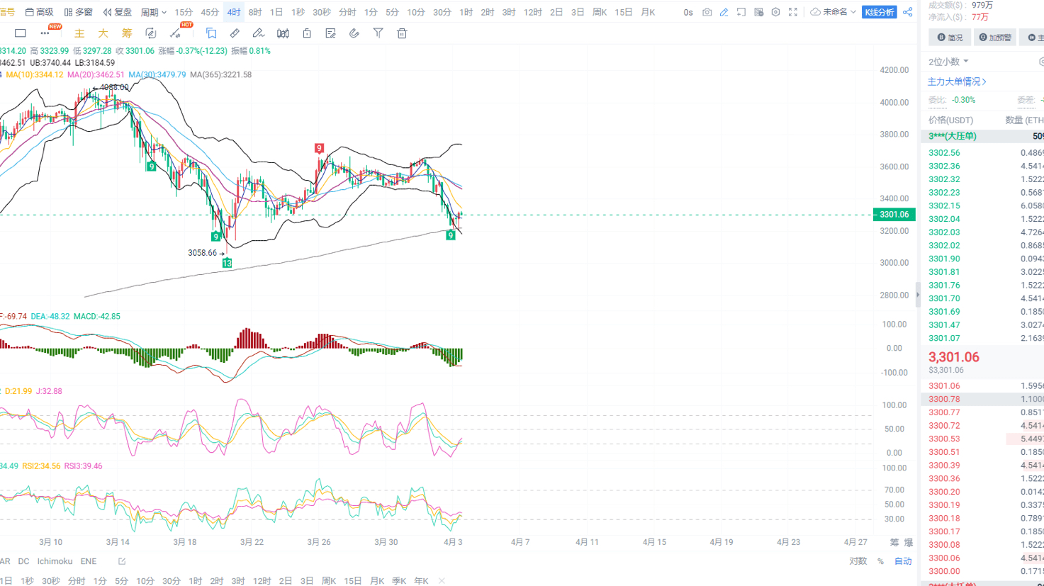
Task: Click the lock drawings icon
Action: (x=307, y=33)
